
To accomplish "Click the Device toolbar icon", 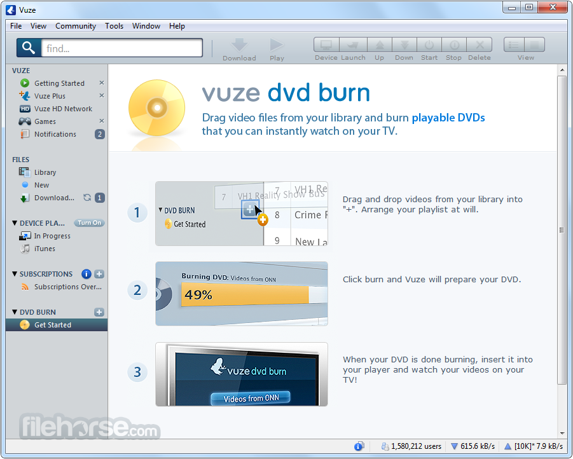I will [326, 45].
